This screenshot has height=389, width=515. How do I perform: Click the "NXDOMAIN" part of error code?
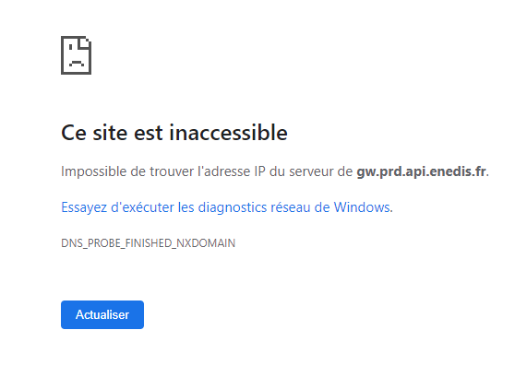206,243
